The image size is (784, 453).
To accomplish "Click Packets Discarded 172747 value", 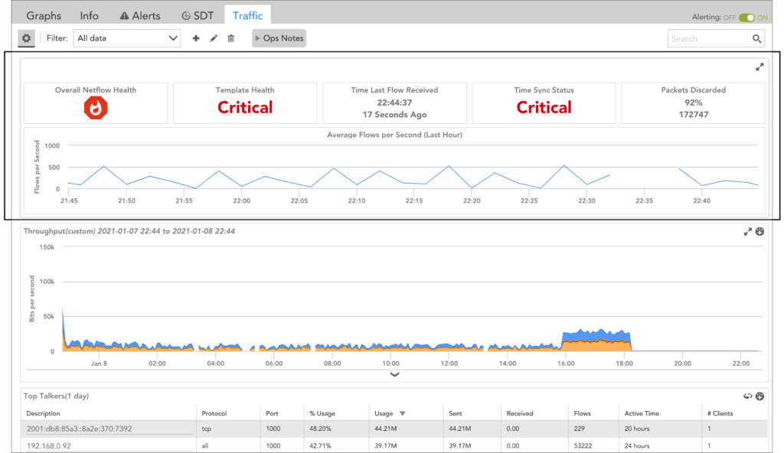I will point(693,115).
